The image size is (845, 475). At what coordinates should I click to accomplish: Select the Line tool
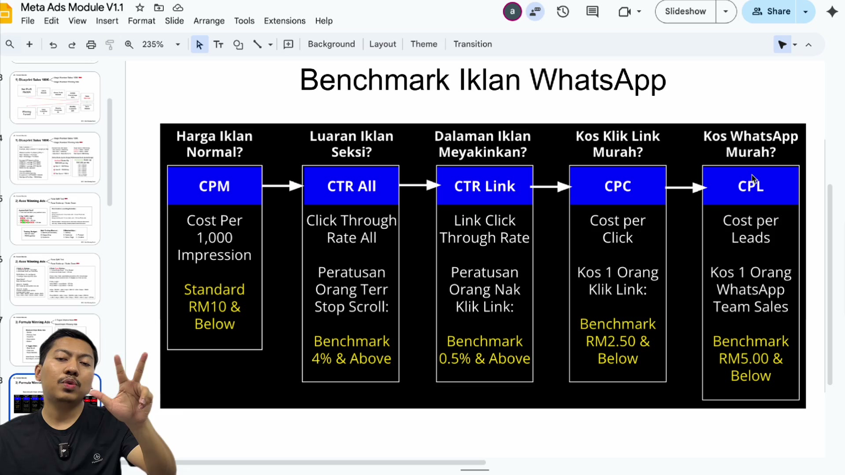point(257,44)
